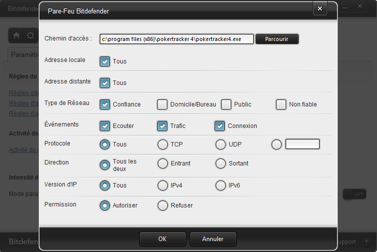Select Tous les deux direction

click(x=105, y=165)
